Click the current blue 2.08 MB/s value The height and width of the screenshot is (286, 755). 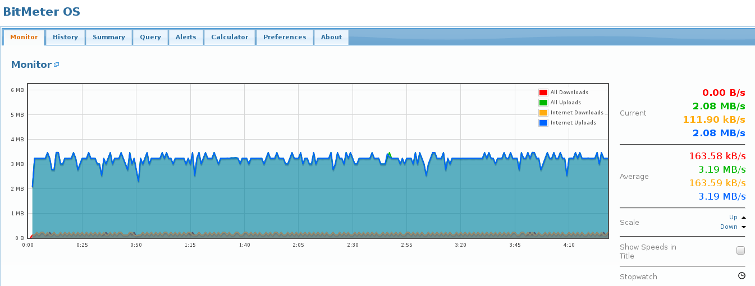(x=719, y=133)
